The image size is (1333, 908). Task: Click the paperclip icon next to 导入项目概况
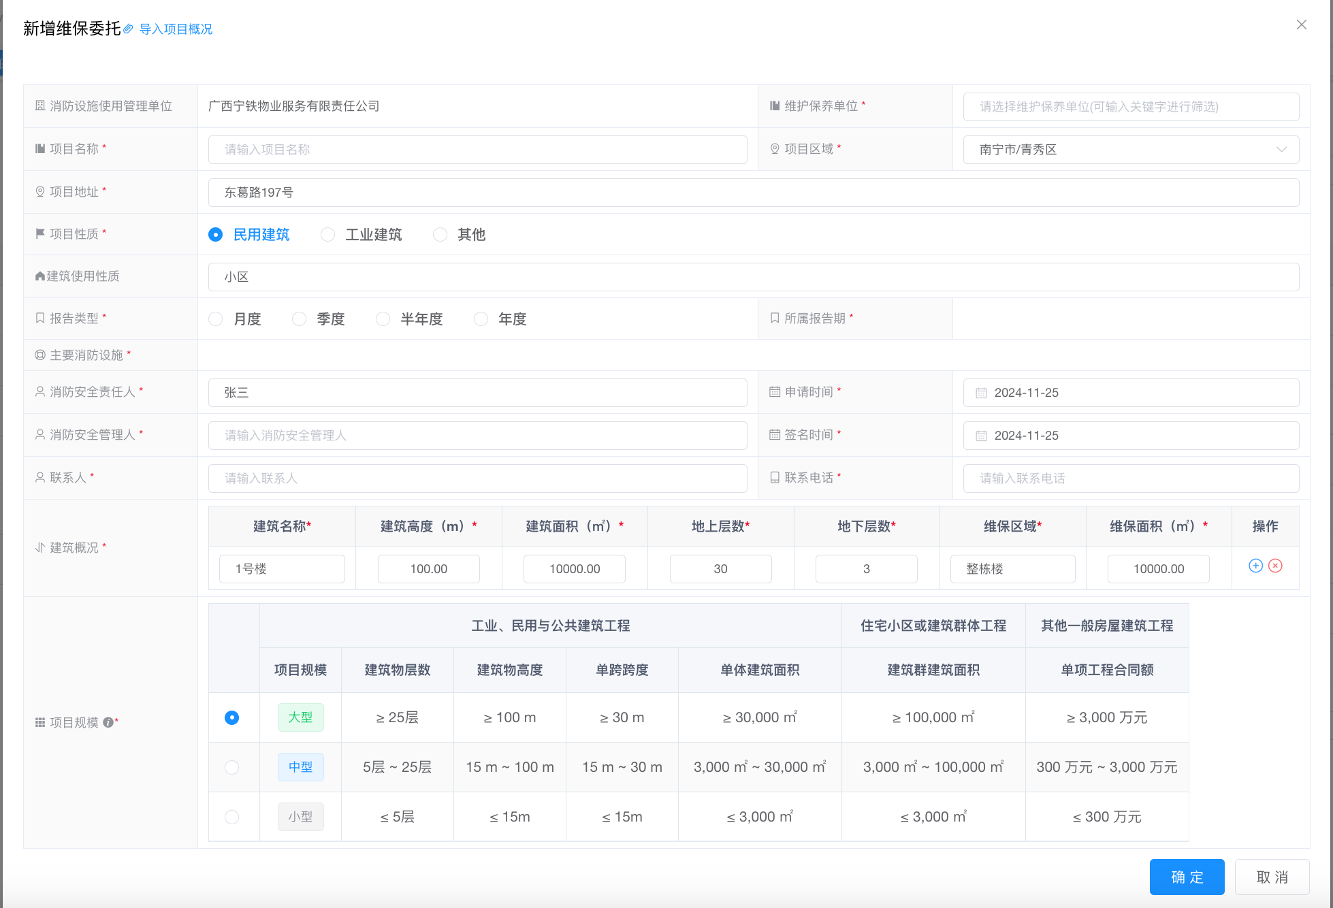128,29
